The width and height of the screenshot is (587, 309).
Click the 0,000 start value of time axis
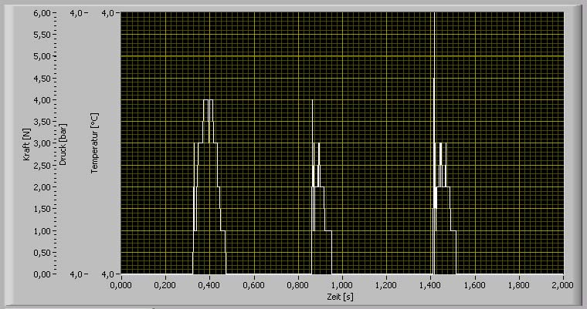pos(121,285)
